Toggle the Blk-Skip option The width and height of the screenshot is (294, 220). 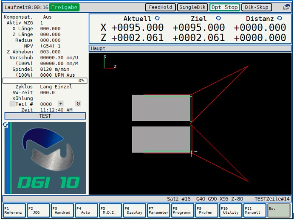(257, 7)
